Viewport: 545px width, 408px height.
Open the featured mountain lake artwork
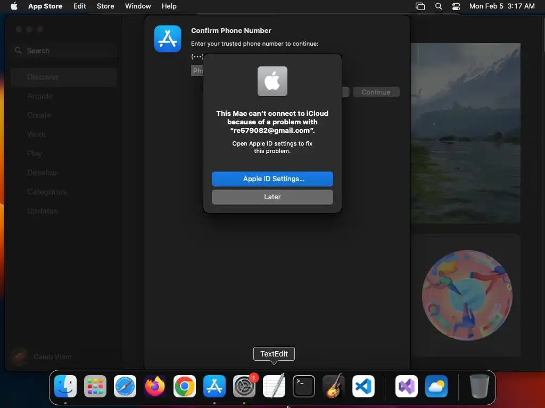pyautogui.click(x=466, y=133)
